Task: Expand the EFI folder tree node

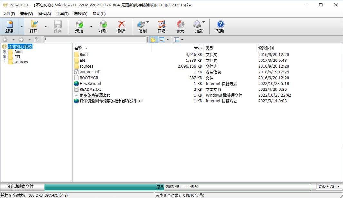Action: (5, 57)
